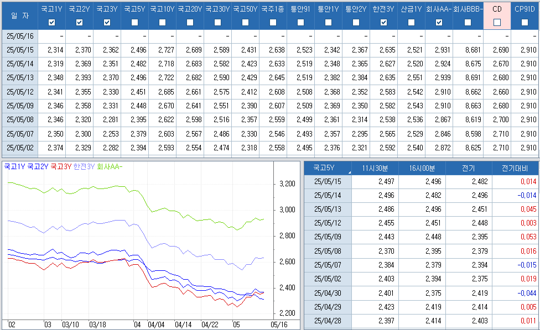540x330 pixels.
Task: Click the 전기대비 column header
Action: (x=515, y=168)
